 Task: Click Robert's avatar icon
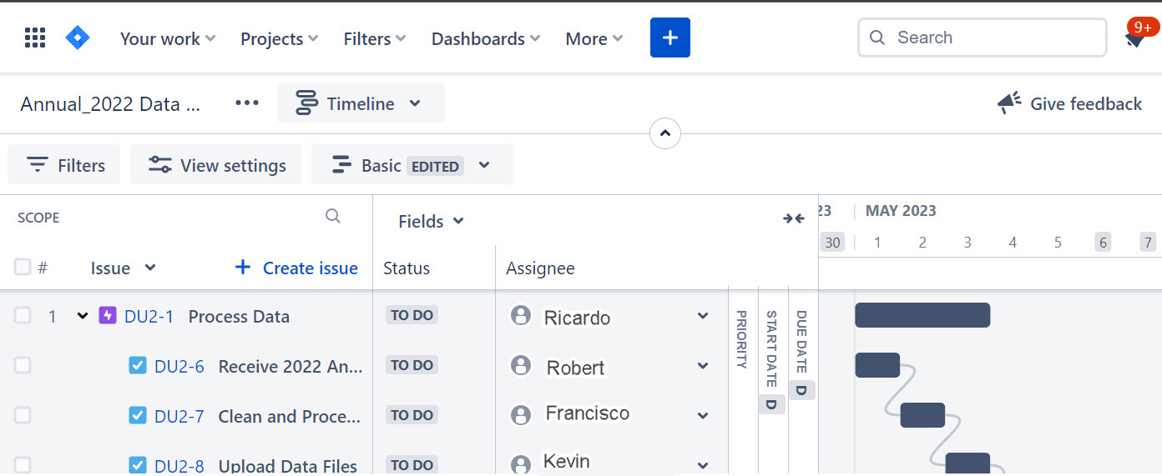(x=521, y=365)
